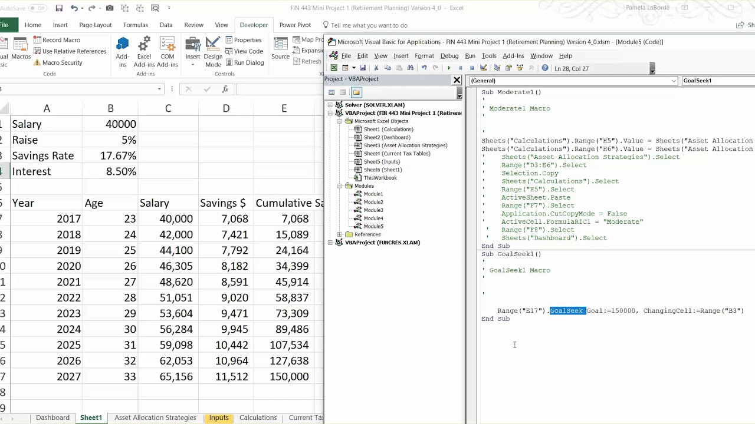Screen dimensions: 755x424
Task: Open Macro Security settings
Action: point(58,62)
